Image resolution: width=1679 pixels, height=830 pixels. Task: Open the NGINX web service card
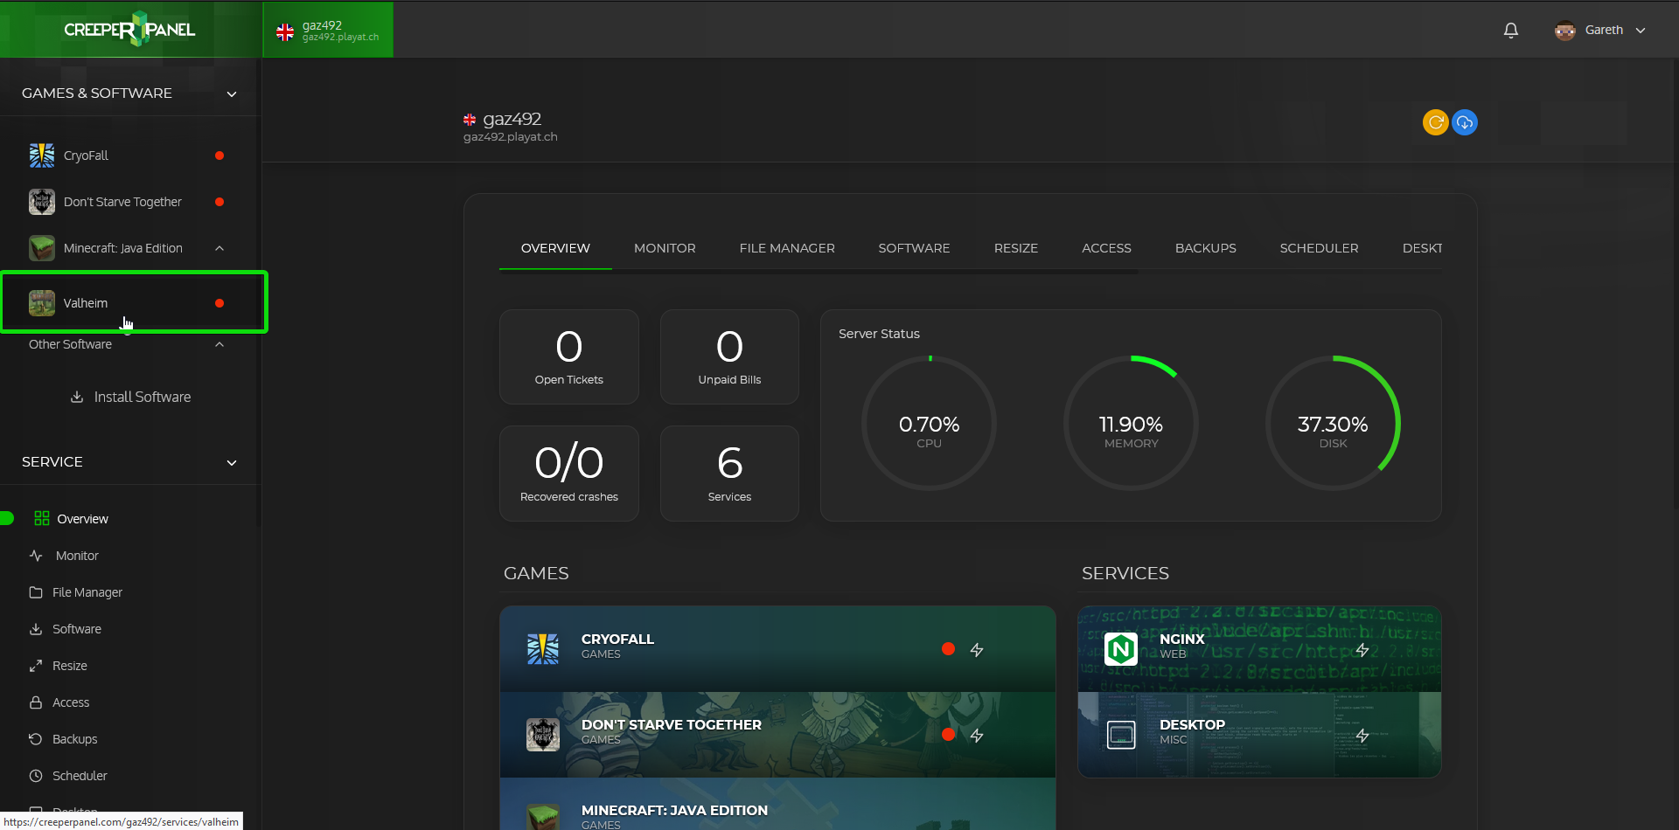(x=1259, y=648)
